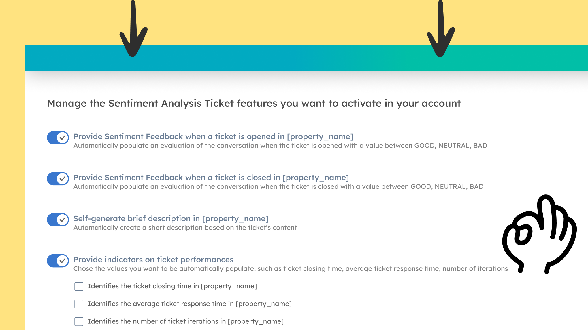Click the 'Automatically create a short description' subtitle text

click(185, 228)
